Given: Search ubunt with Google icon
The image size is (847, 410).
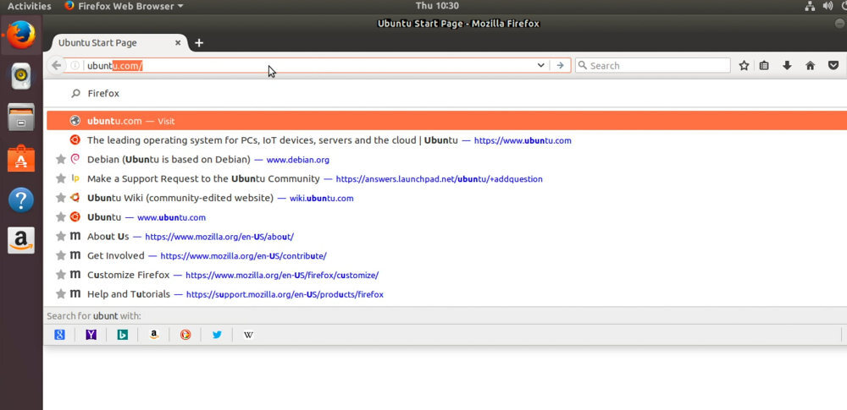Looking at the screenshot, I should coord(59,335).
